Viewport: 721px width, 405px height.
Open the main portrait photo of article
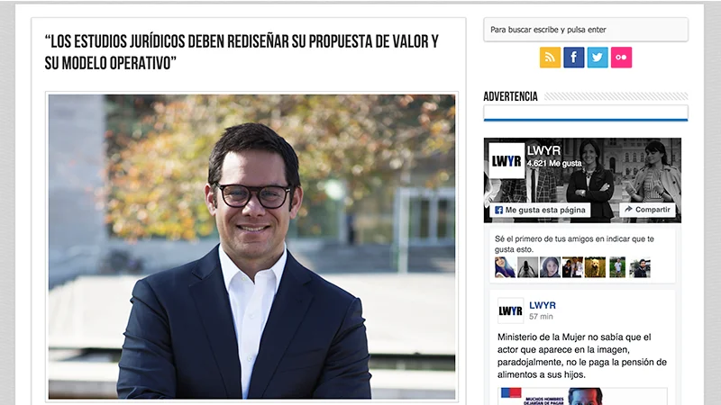click(252, 247)
